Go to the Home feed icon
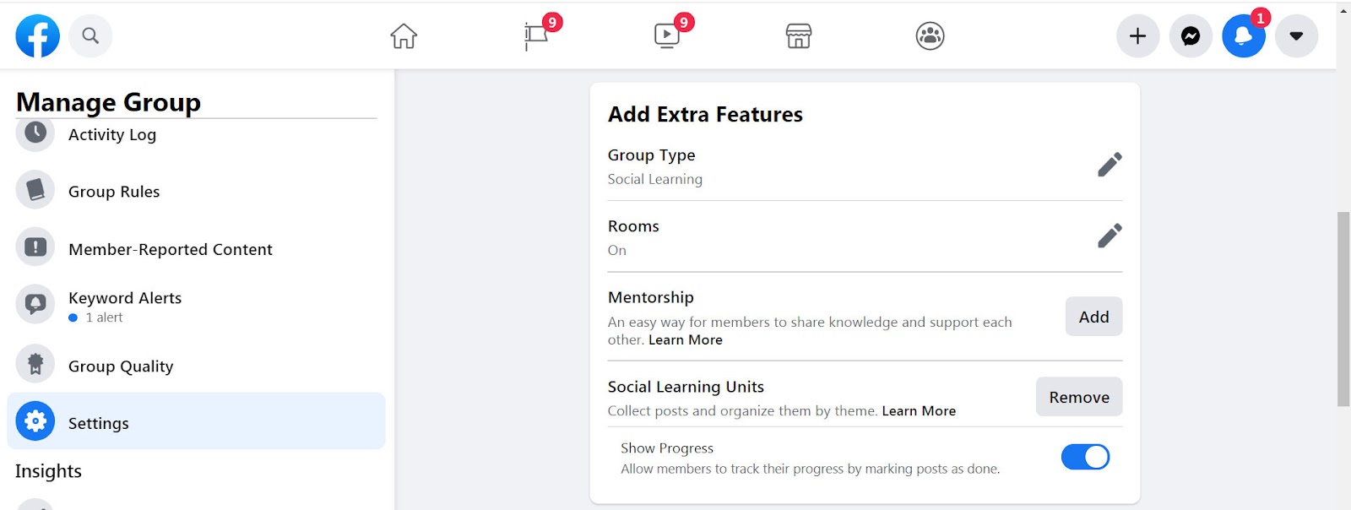The image size is (1351, 510). click(x=404, y=36)
